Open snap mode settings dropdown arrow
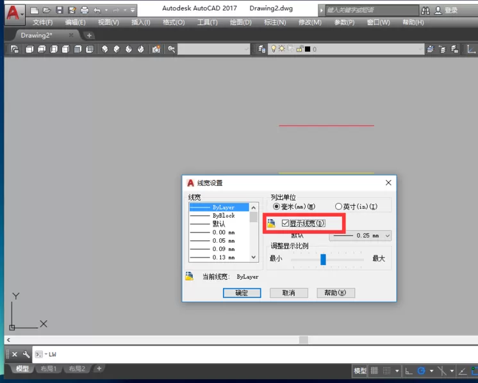This screenshot has height=383, width=478. (397, 371)
